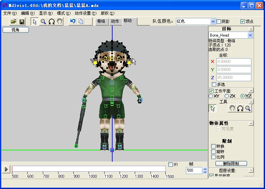Viewport: 265px width, 189px height.
Task: Select the arrow pointer tool in toolbar
Action: (x=35, y=22)
